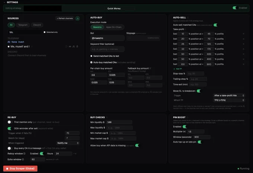This screenshot has height=173, width=253.
Task: Click the Min liquidity $ field showing 500
Action: point(119,122)
